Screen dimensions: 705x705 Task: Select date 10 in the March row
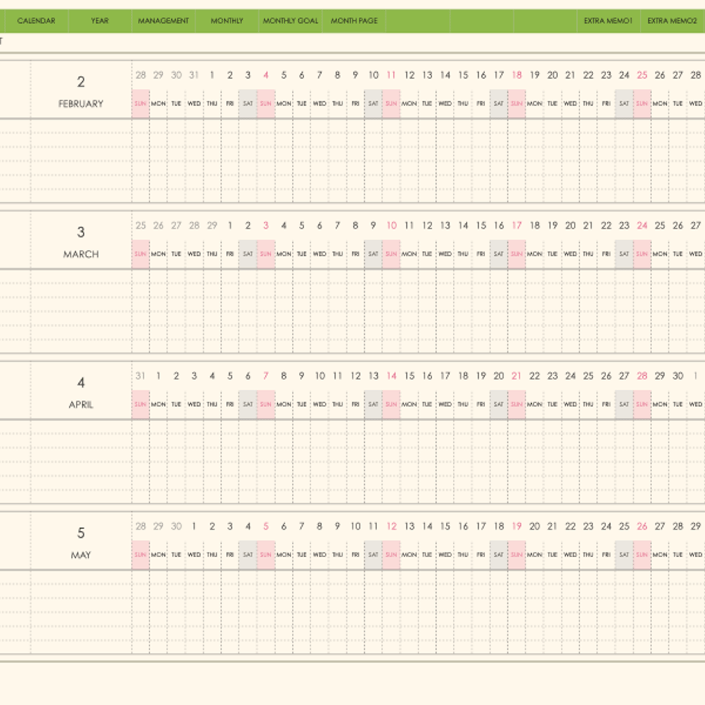pos(391,226)
